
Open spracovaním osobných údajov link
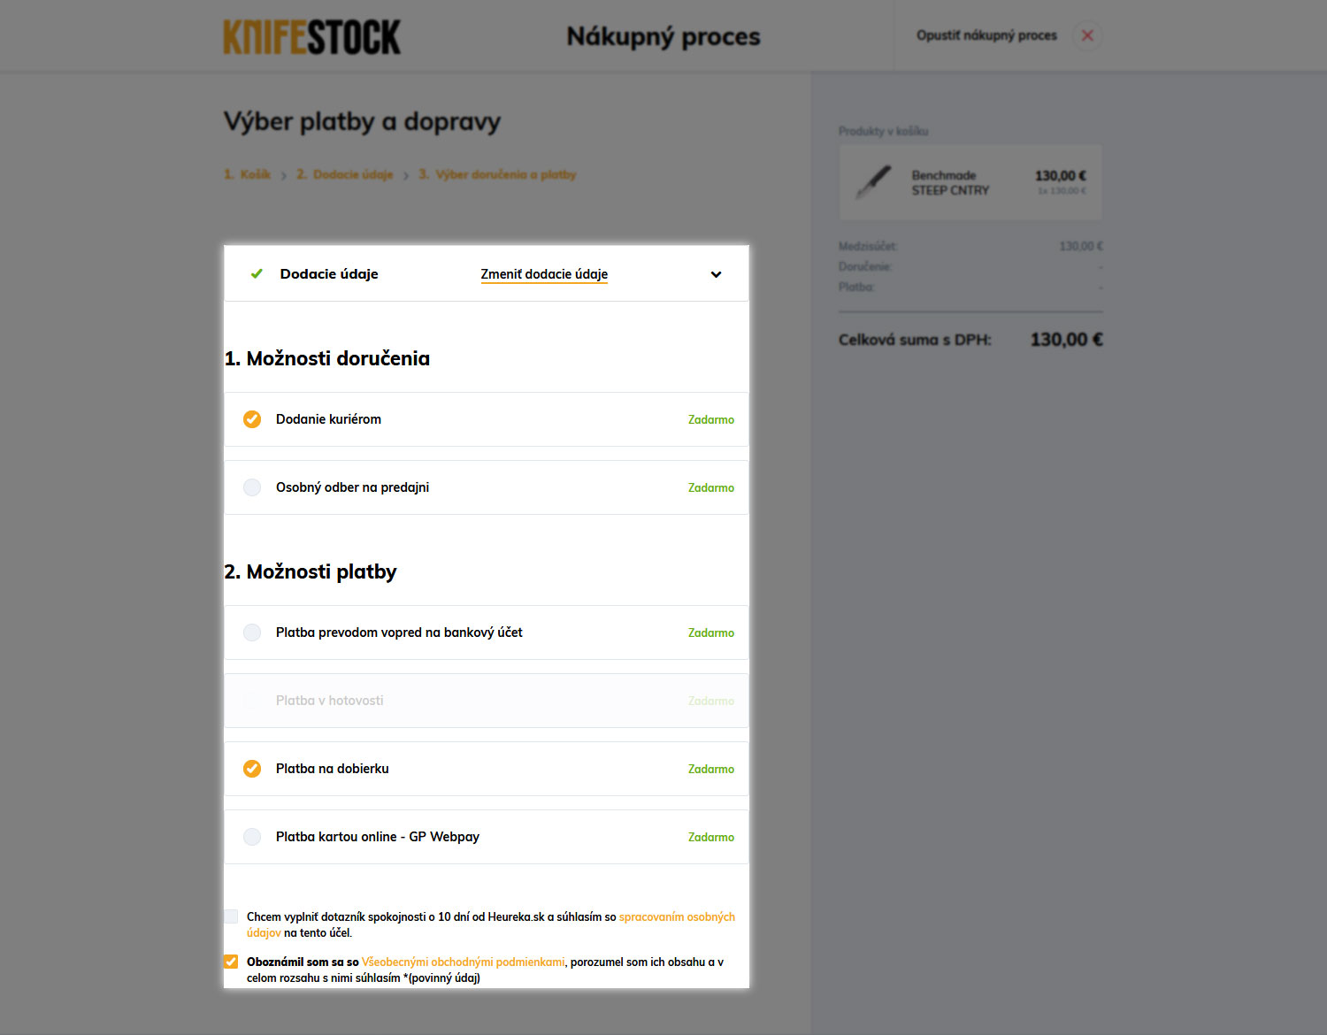click(677, 916)
